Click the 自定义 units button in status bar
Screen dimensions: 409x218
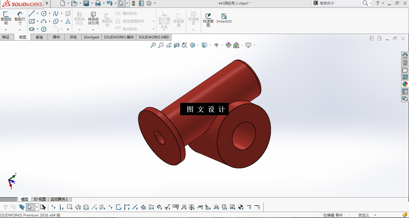click(364, 215)
